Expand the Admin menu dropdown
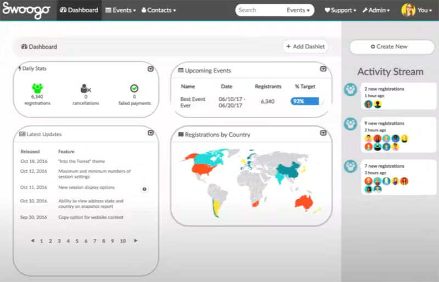 tap(376, 10)
